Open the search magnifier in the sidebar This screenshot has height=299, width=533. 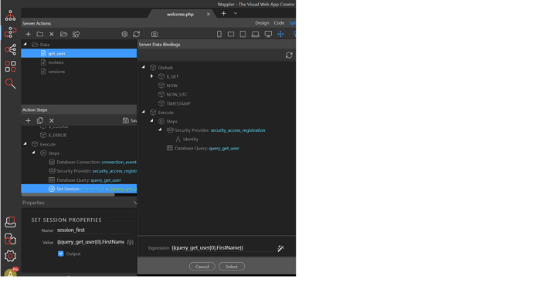10,83
